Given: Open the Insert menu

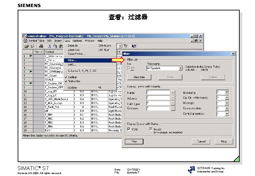Looking at the screenshot, I should pos(58,41).
